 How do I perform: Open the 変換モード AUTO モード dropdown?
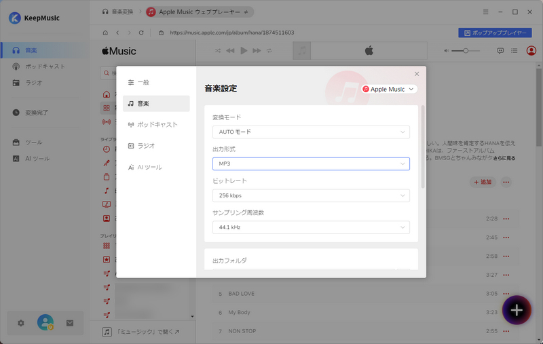point(311,132)
